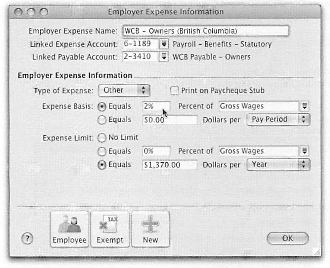Edit the 2% expense basis field
The height and width of the screenshot is (268, 330).
pyautogui.click(x=156, y=106)
